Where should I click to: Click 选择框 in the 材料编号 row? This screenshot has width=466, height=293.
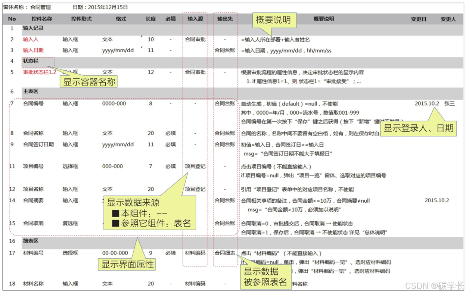click(x=70, y=253)
